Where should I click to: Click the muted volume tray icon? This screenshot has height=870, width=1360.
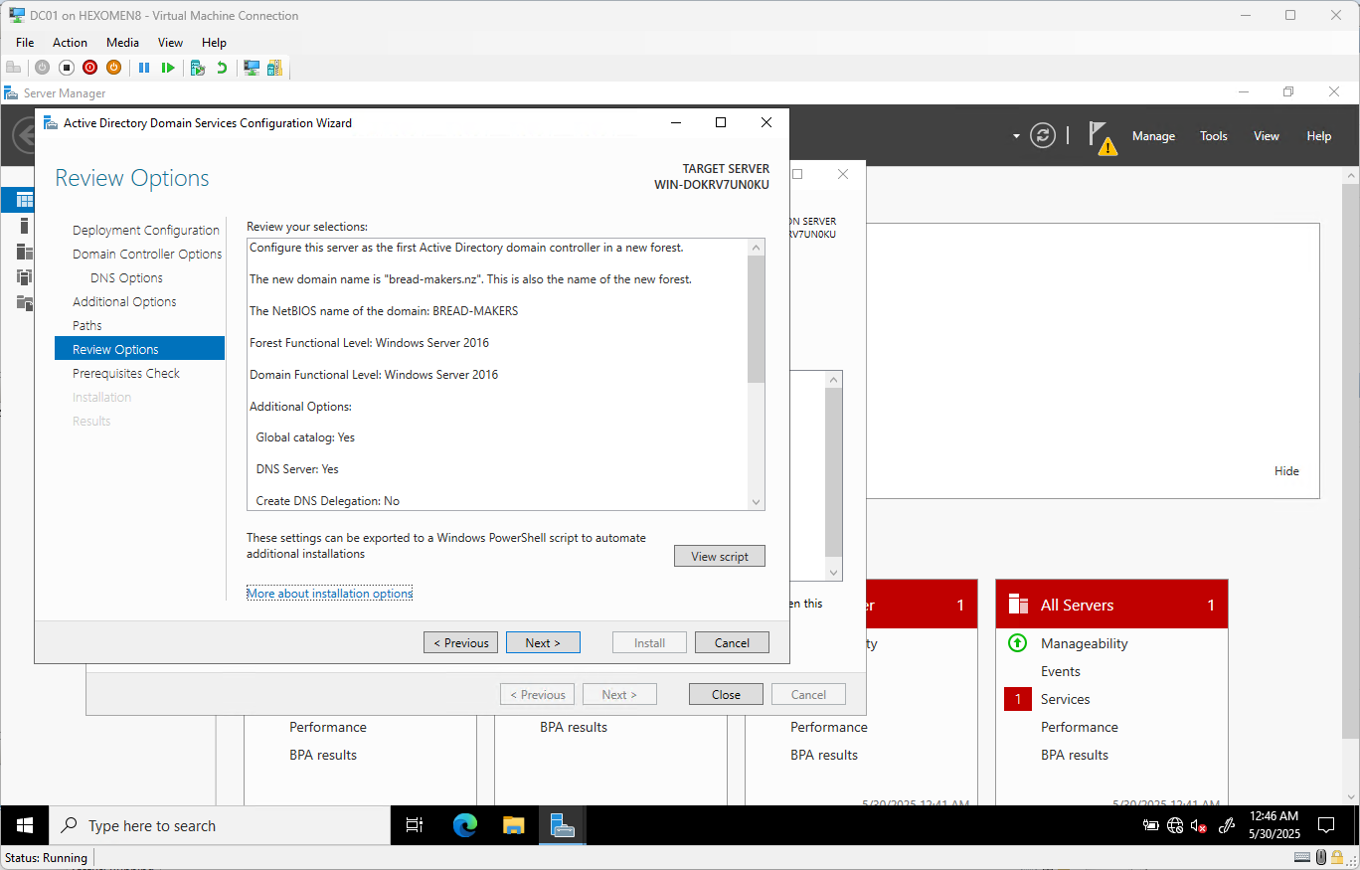pyautogui.click(x=1199, y=825)
